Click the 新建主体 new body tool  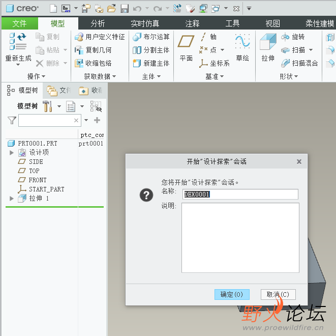(x=151, y=63)
